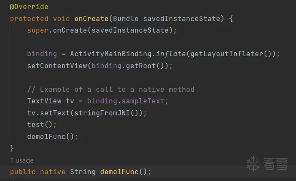This screenshot has height=181, width=296.
Task: Click the protected keyword
Action: [x=29, y=19]
